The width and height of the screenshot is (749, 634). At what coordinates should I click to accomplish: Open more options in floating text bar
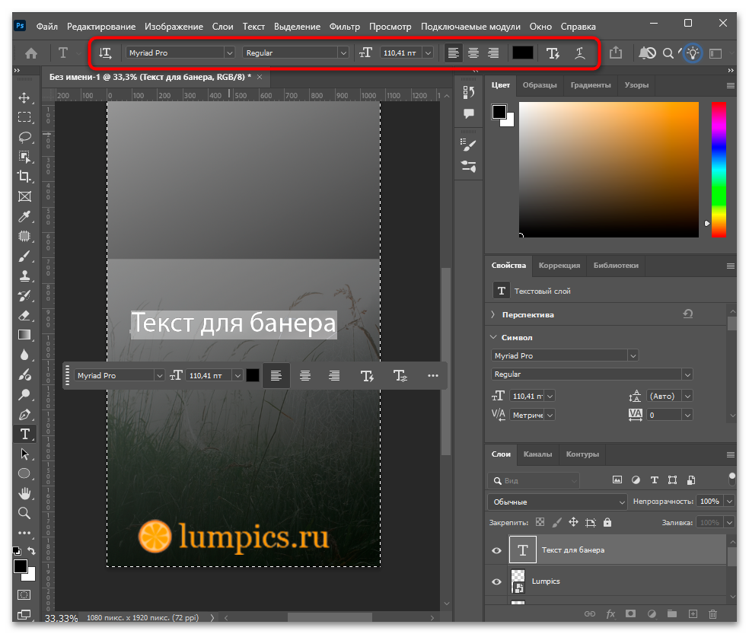coord(433,375)
